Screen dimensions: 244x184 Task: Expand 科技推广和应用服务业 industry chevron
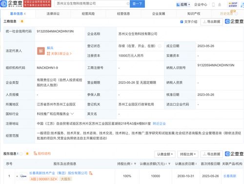(72, 114)
